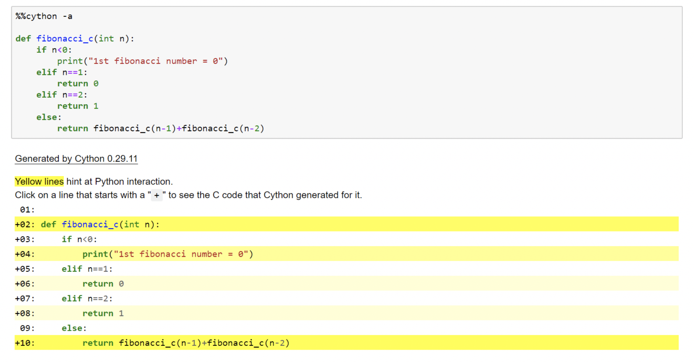The image size is (694, 362).
Task: Click 'else:' line in the input cell
Action: tap(49, 117)
